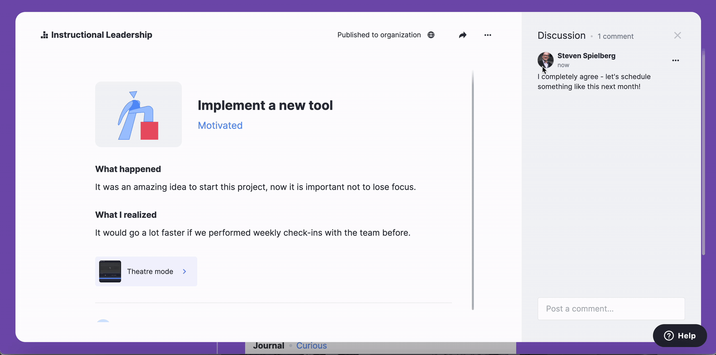
Task: Click Published to organization label
Action: [379, 35]
